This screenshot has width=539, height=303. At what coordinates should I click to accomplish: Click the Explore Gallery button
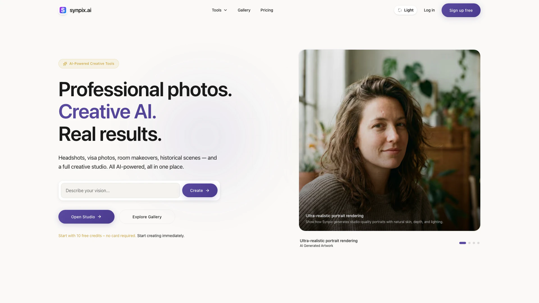[147, 217]
